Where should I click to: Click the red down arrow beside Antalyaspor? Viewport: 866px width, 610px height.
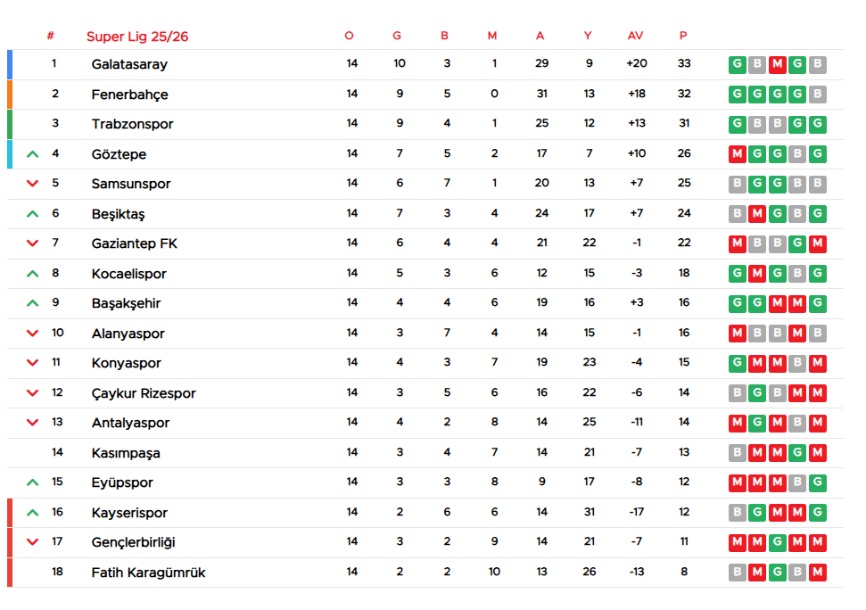[x=33, y=423]
